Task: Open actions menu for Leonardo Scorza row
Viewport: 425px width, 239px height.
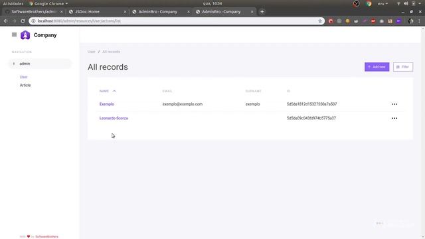Action: [x=394, y=118]
